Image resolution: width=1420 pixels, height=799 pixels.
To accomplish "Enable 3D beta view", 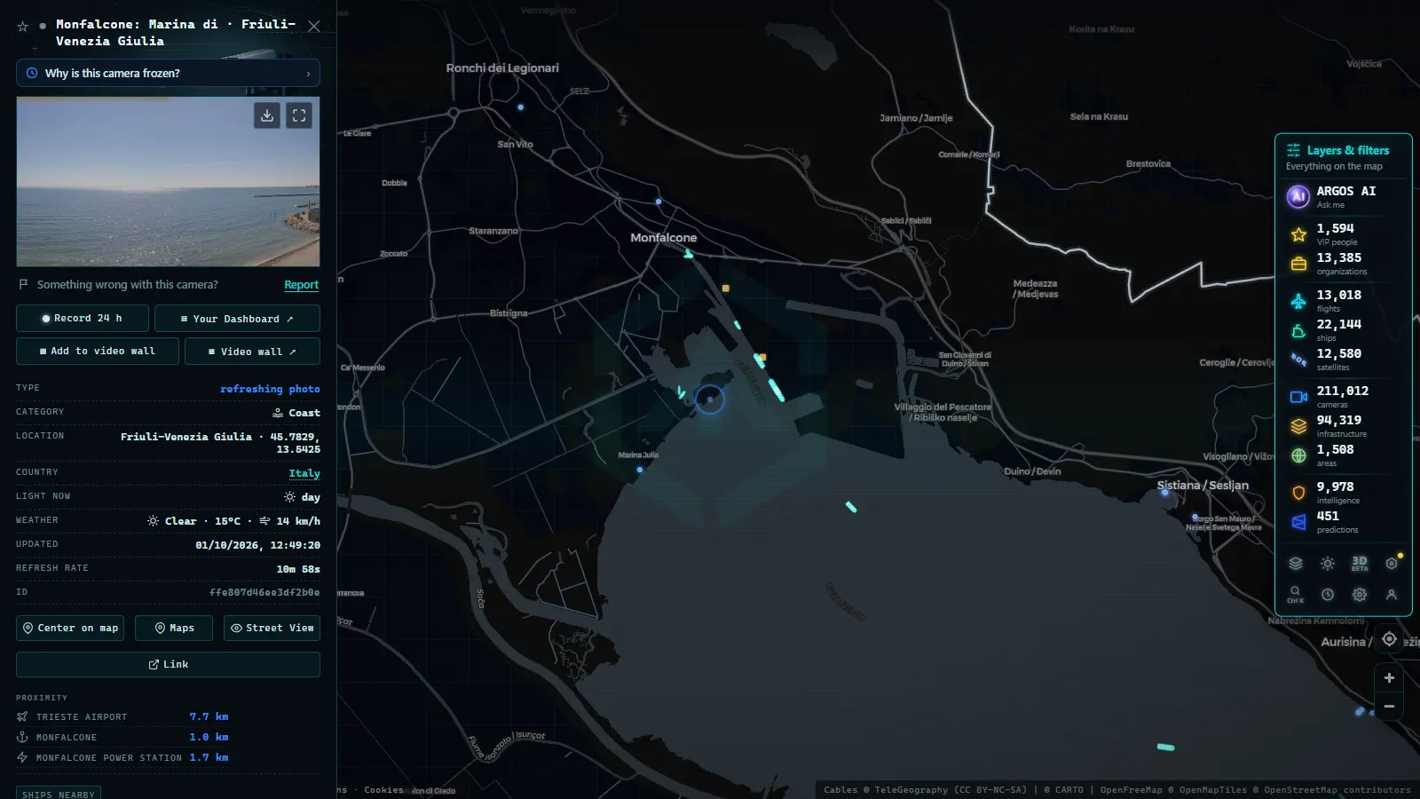I will click(x=1360, y=564).
